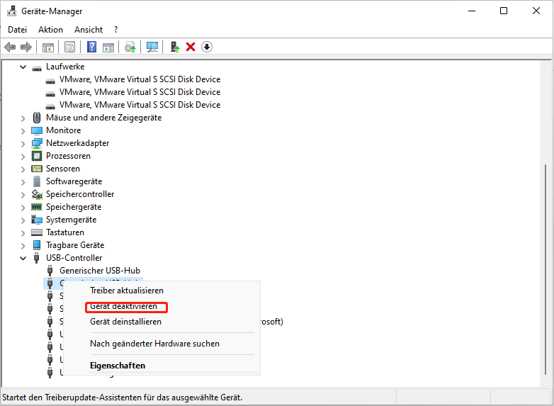Click the Tragbare Geräte icon

point(37,245)
